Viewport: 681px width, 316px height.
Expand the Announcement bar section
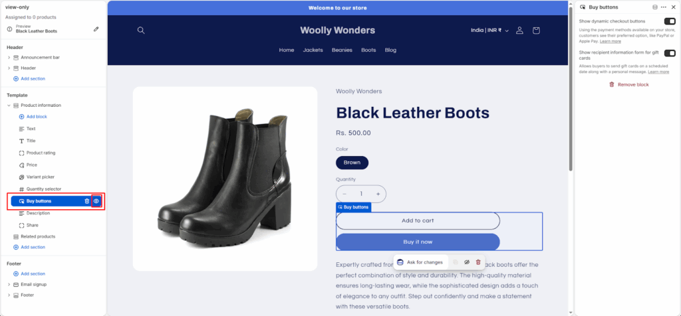(x=9, y=57)
